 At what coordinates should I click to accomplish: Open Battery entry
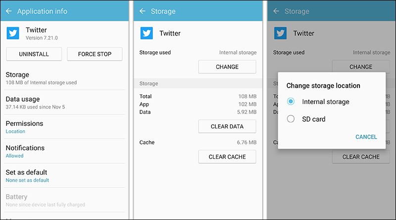[x=64, y=200]
